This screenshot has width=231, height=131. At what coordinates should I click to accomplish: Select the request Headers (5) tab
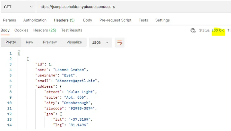(x=64, y=20)
